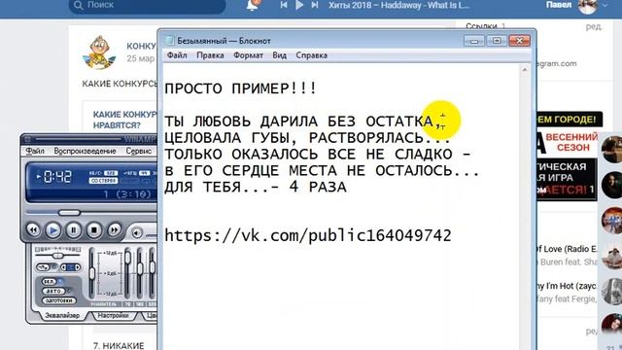Click the line 'В ЕГО СЕРДЦЕ МЕСТА НЕ ОСТАЛОСЬ'

[322, 171]
